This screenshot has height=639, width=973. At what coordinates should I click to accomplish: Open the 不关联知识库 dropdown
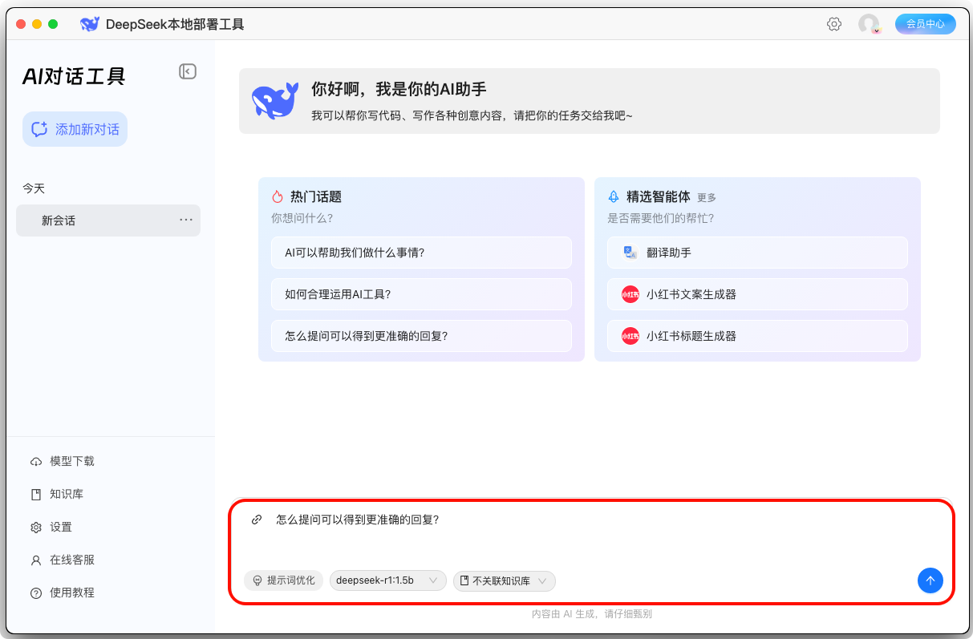[x=505, y=580]
